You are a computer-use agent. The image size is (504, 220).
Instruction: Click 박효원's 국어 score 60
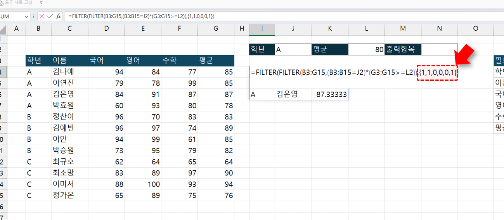tap(106, 106)
